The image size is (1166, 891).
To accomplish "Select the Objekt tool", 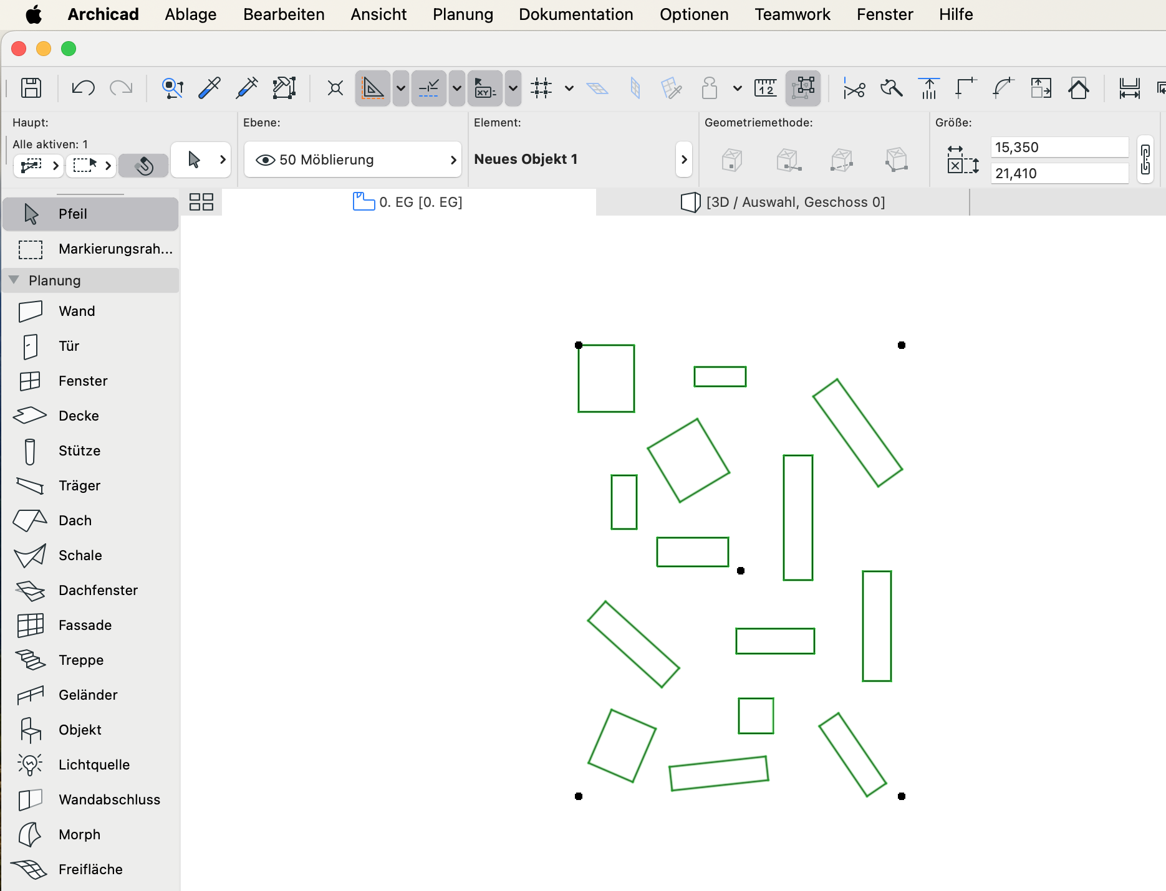I will point(91,730).
